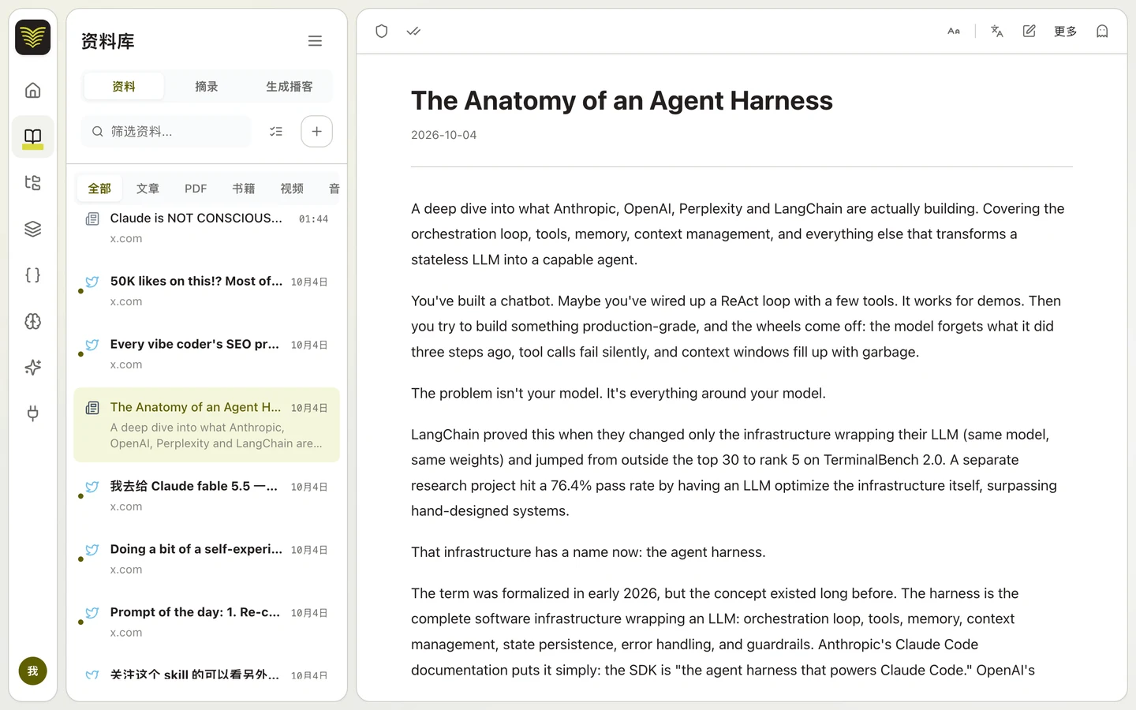Open '我去给 Claude fable 5.5' item
The width and height of the screenshot is (1136, 710).
click(x=207, y=496)
